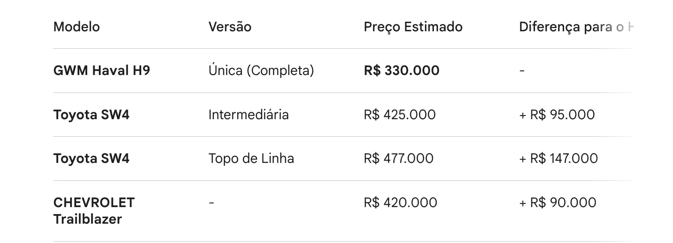Click the dash in the Trailblazer version cell
Screen dimensions: 673x243
(211, 203)
